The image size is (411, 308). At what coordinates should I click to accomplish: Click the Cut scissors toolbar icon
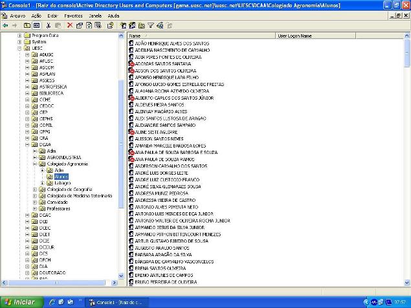tap(49, 25)
